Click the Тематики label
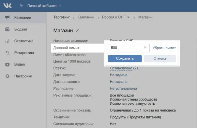The height and width of the screenshot is (128, 197). (x=62, y=117)
